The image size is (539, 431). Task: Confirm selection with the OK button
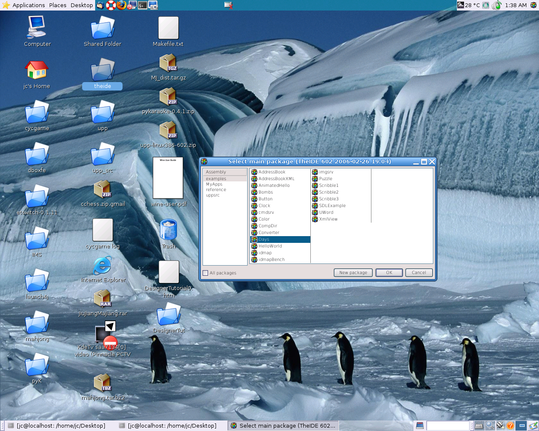[x=389, y=273]
